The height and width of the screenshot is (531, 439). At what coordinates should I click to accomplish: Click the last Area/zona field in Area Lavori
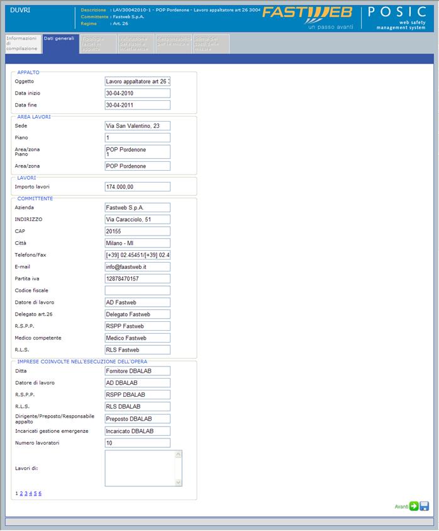click(138, 166)
